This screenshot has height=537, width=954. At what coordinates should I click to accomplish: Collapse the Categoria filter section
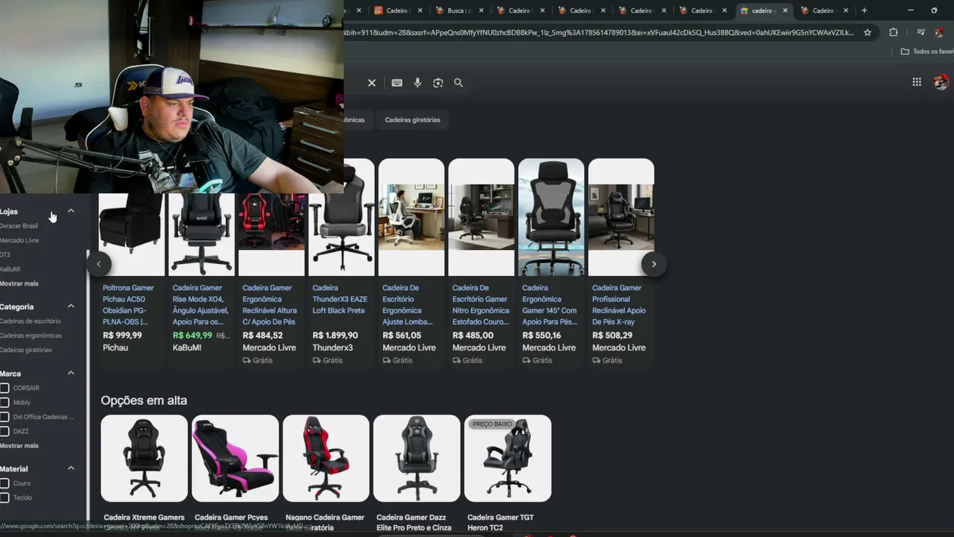click(71, 306)
